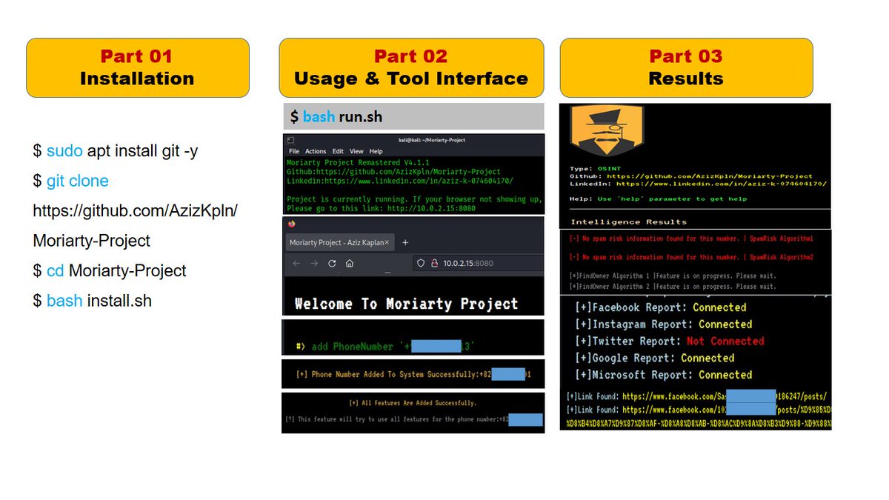Click the yellow Github URL in results panel
889x500 pixels.
[709, 176]
